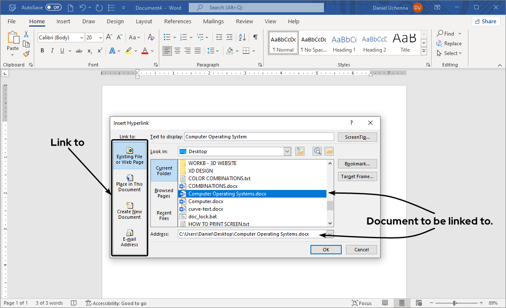
Task: Apply bold formatting
Action: [42, 50]
